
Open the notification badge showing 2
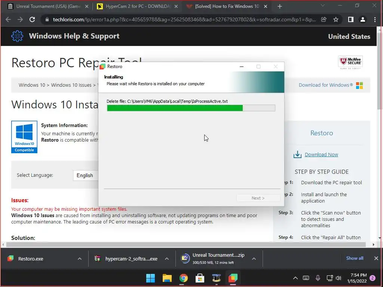point(373,278)
